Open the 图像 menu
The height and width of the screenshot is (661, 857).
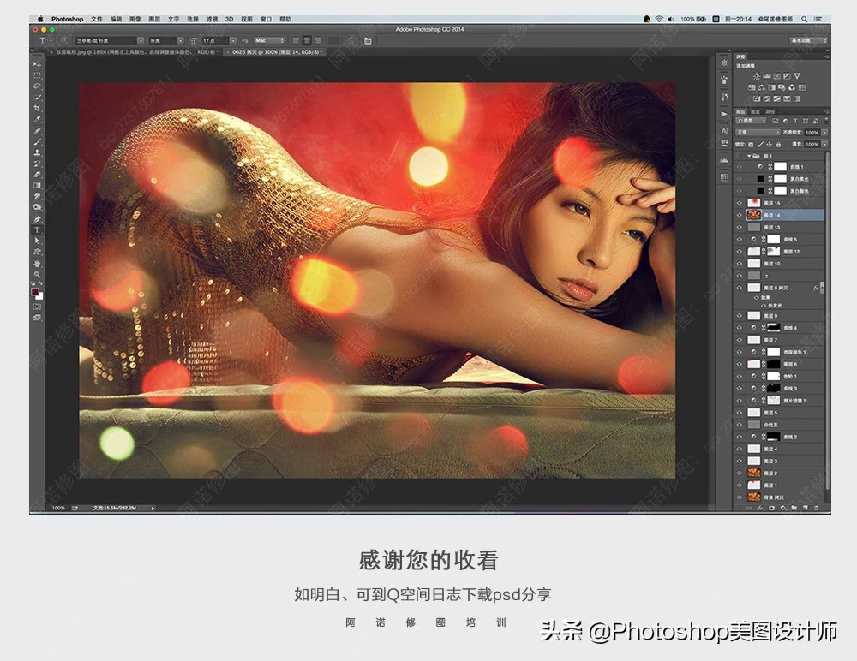(x=135, y=19)
